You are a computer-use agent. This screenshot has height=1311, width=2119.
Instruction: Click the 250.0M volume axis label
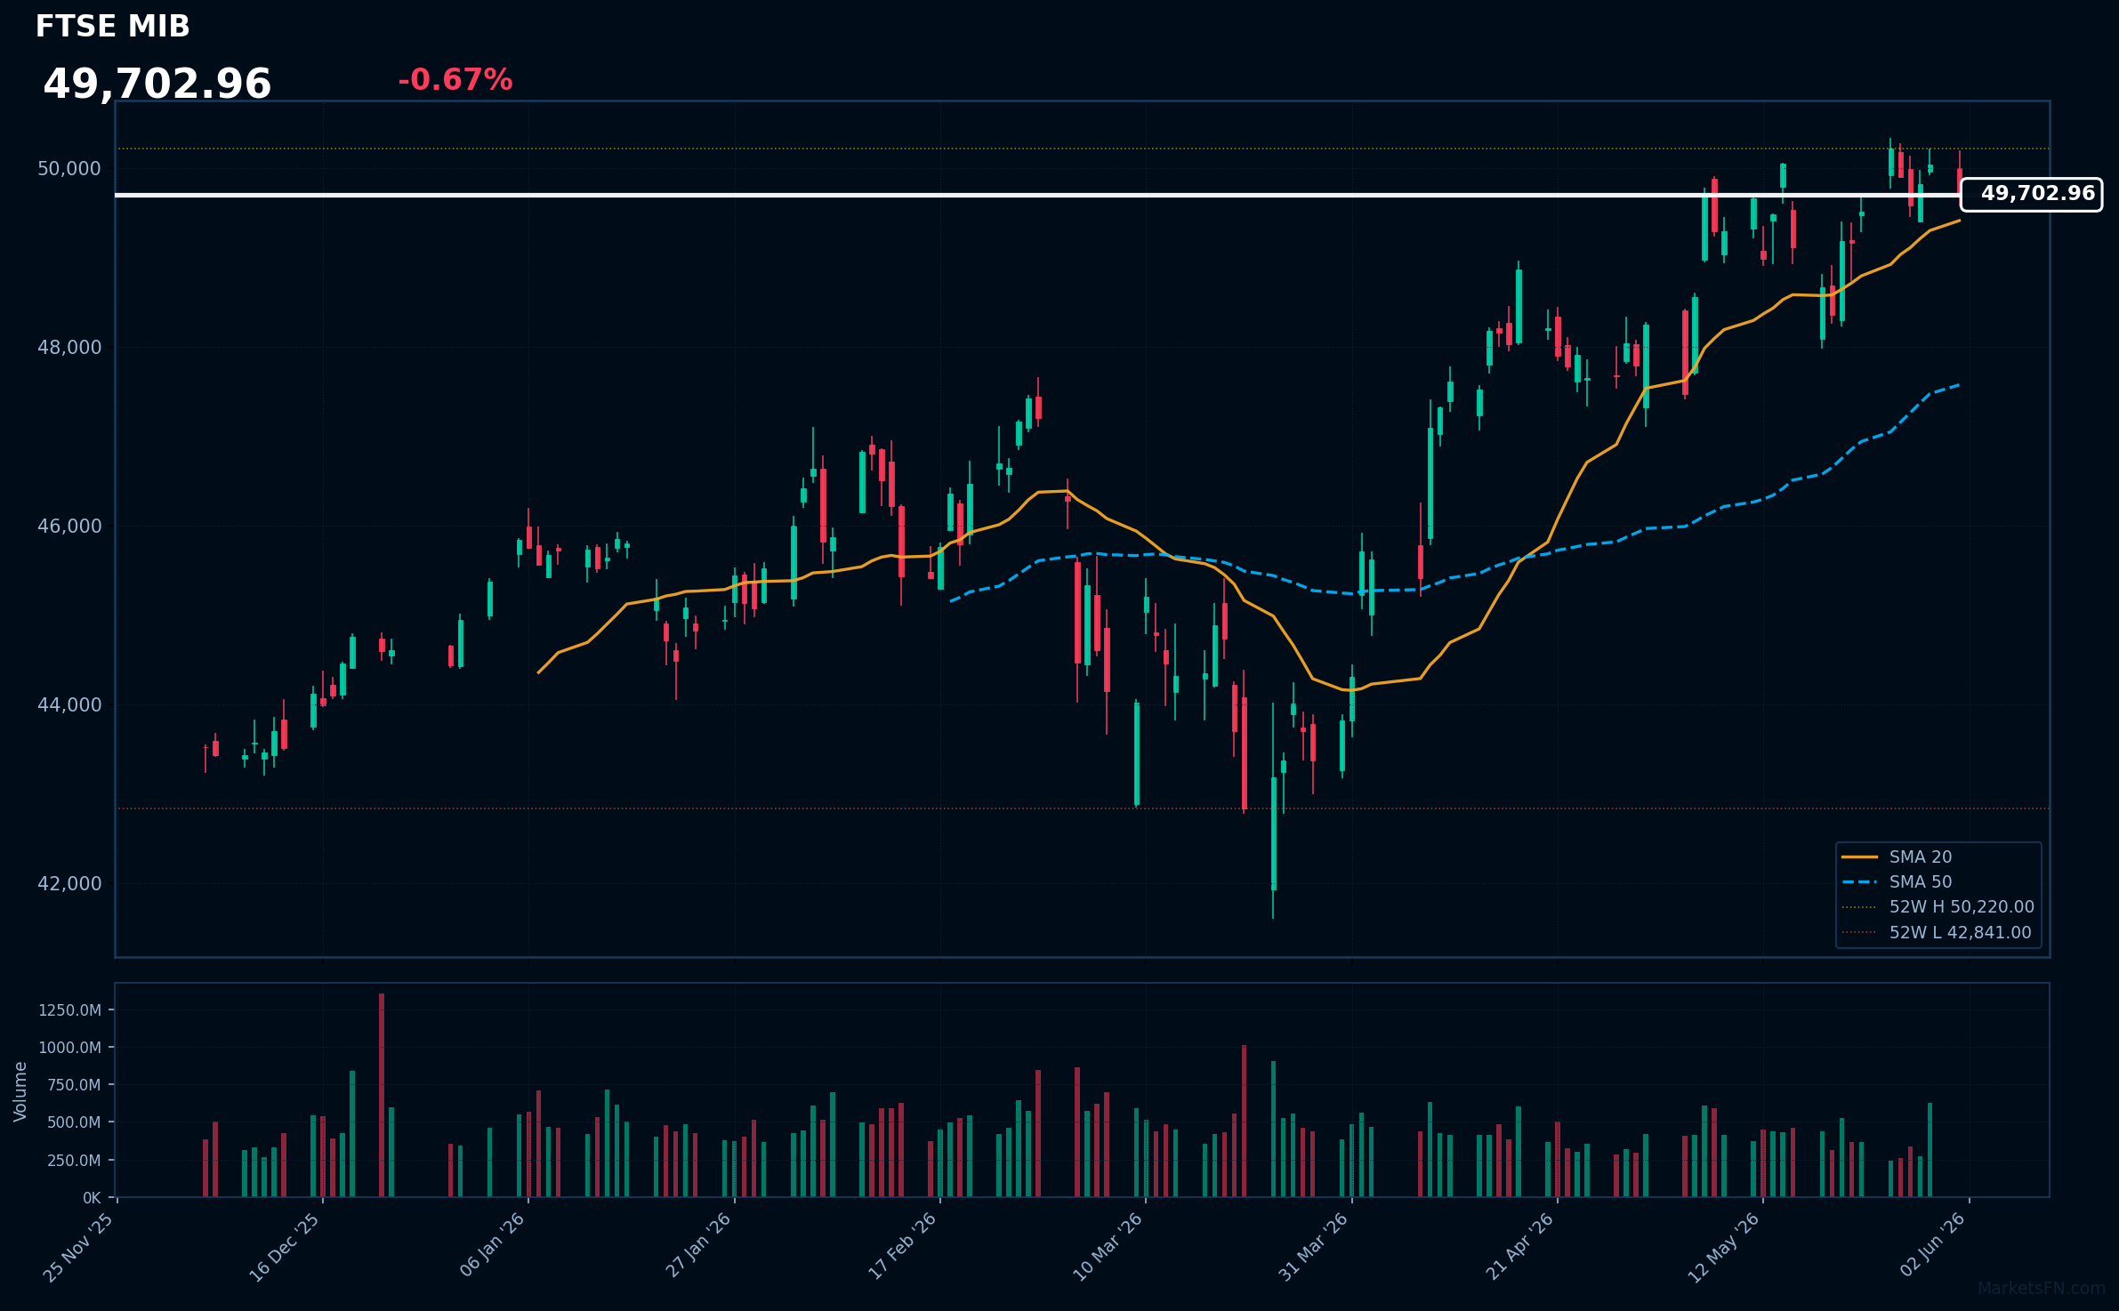(x=73, y=1160)
